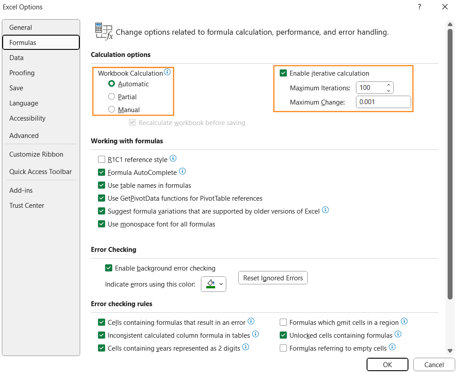The width and height of the screenshot is (457, 372).
Task: Open the Data options category
Action: (x=41, y=58)
